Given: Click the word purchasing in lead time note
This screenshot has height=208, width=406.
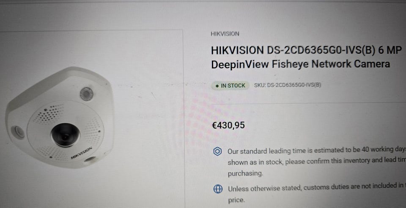Looking at the screenshot, I should (245, 173).
